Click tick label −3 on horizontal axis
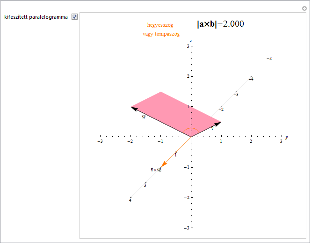The width and height of the screenshot is (311, 244). tap(100, 142)
